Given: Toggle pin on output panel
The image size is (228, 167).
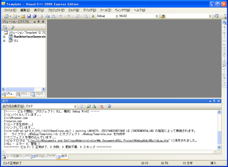Looking at the screenshot, I should 214,101.
